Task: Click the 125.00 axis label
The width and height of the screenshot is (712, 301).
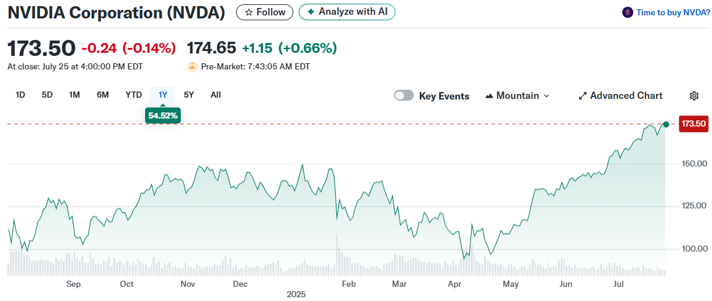Action: coord(693,206)
